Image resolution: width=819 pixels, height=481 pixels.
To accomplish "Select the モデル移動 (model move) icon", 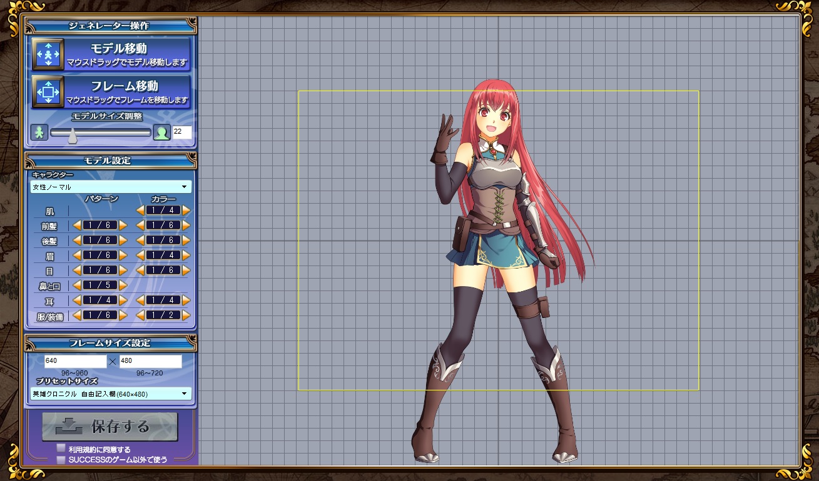I will pos(48,54).
